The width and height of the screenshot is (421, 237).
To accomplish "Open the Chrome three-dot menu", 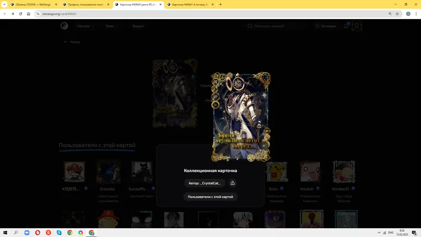I will pos(416,14).
